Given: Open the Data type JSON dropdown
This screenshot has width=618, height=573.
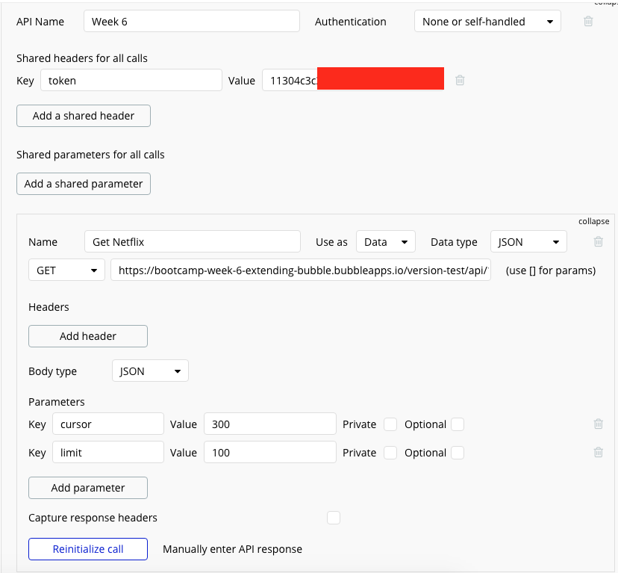Looking at the screenshot, I should pos(528,242).
